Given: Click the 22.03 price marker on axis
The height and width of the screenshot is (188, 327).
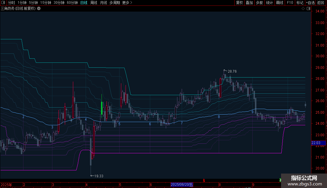Looking at the screenshot, I should tap(316, 143).
